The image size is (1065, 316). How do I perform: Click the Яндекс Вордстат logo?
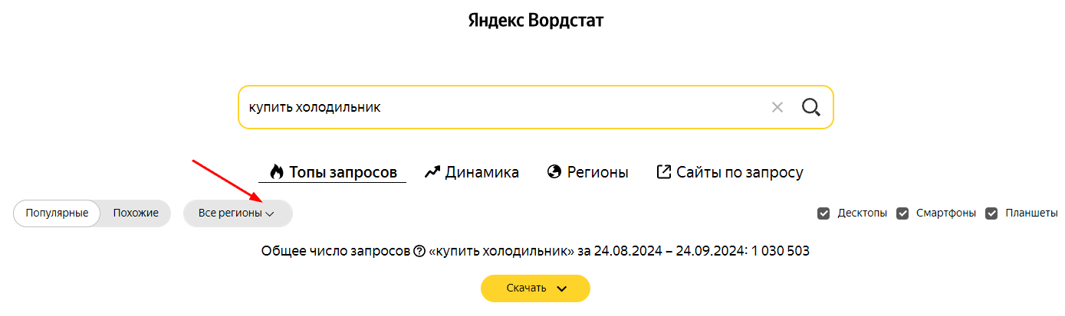(x=536, y=21)
